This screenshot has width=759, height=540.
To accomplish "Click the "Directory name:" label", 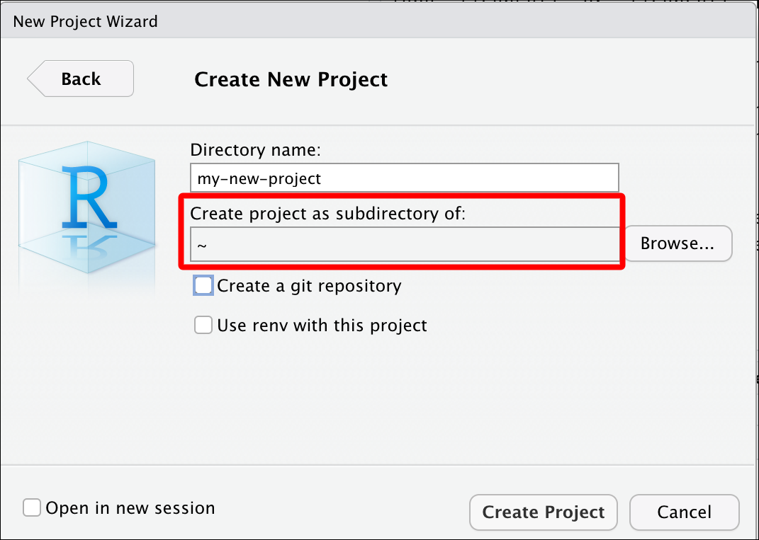I will point(256,150).
